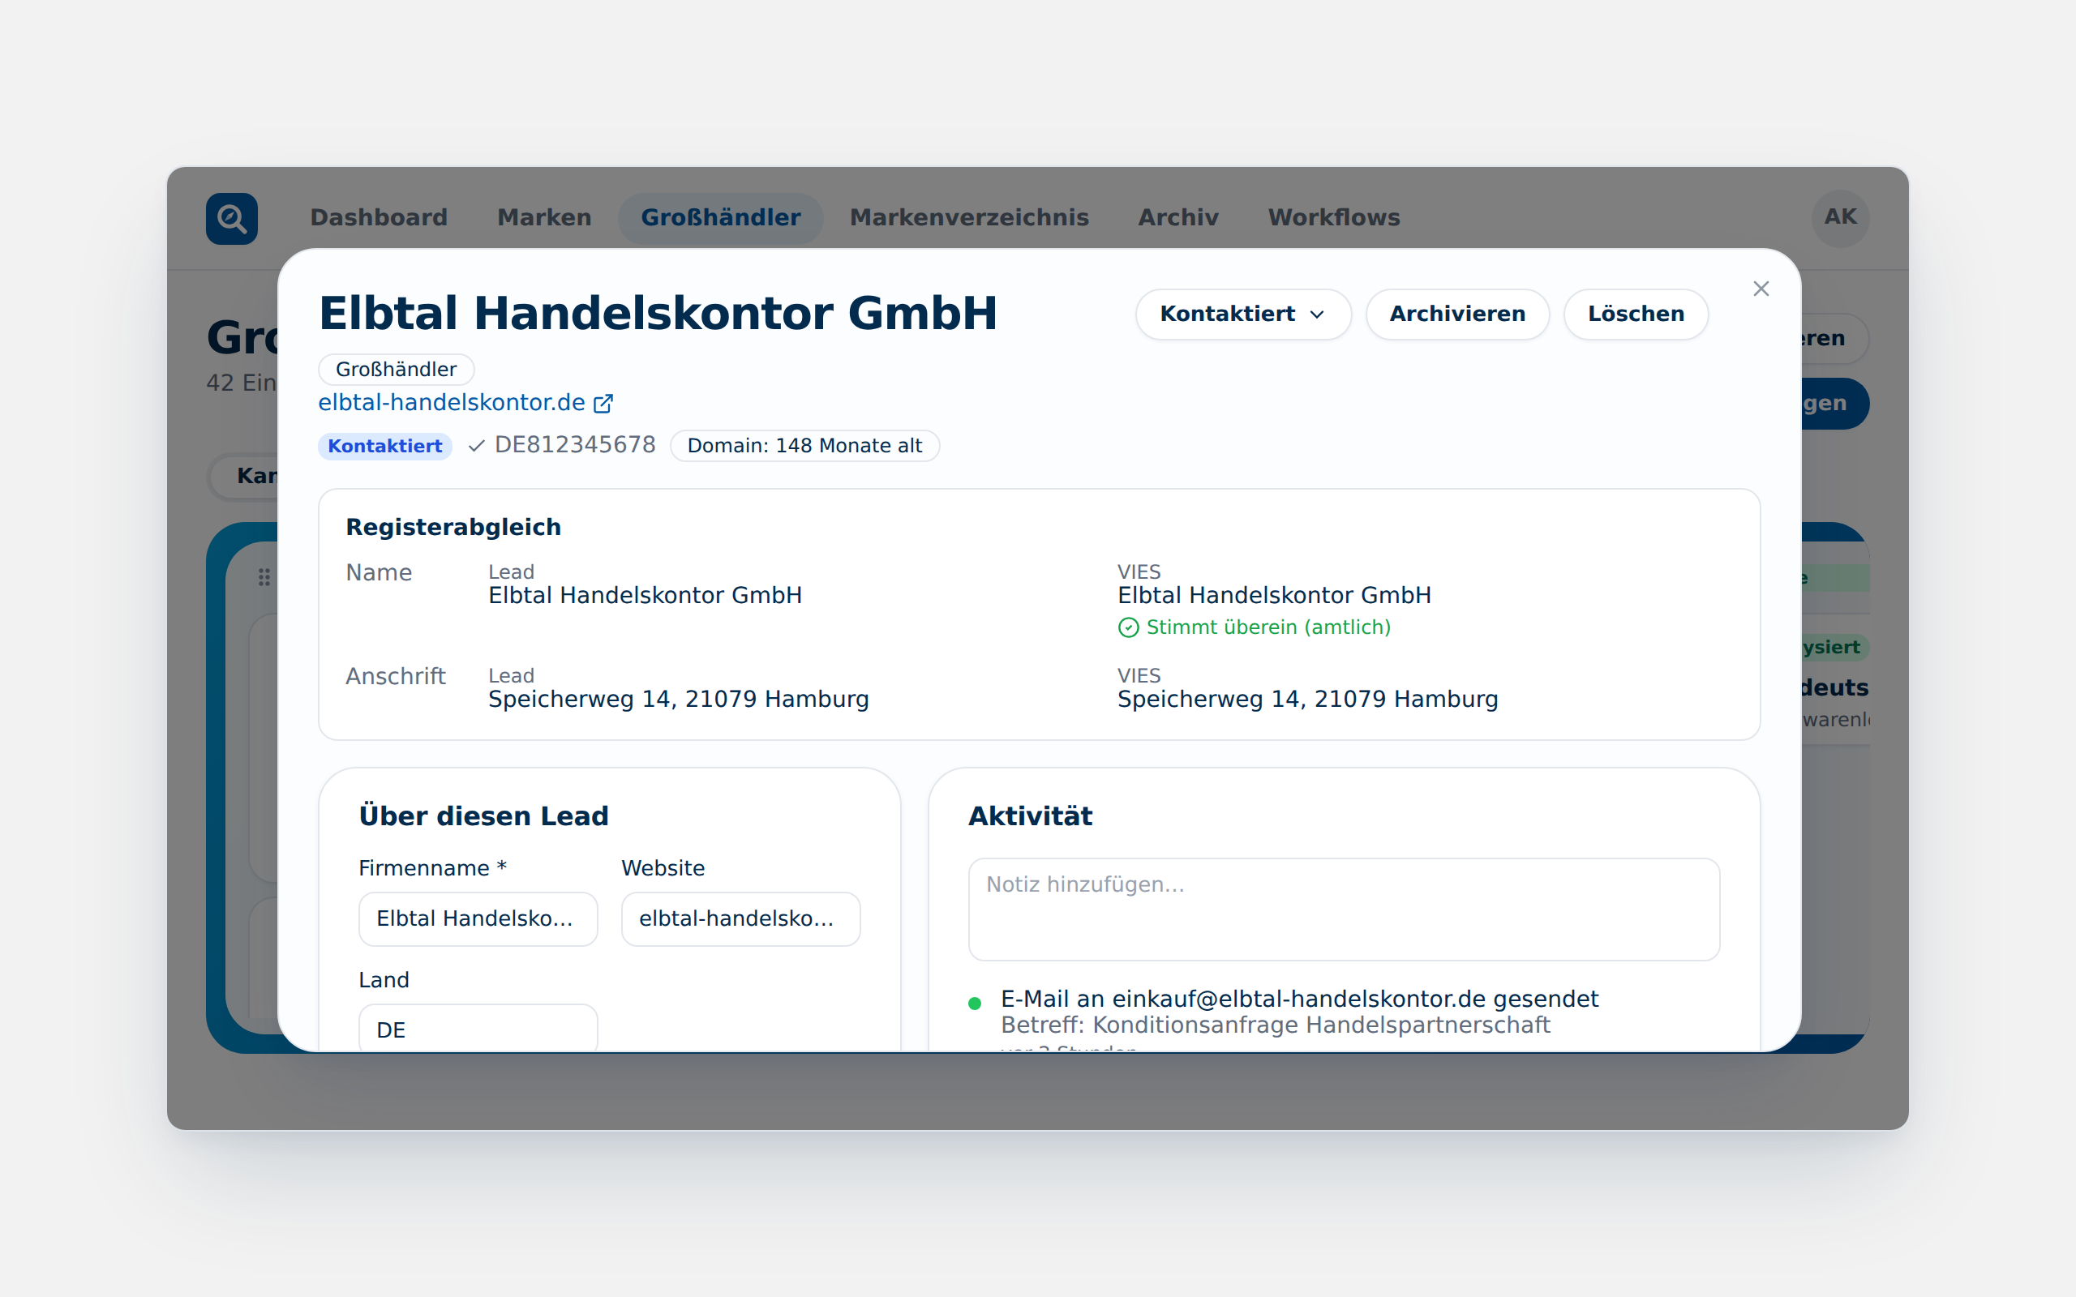Click the Betreff: Konditionsanfrage Handelspartnerschaft line
This screenshot has height=1297, width=2076.
pos(1275,1025)
